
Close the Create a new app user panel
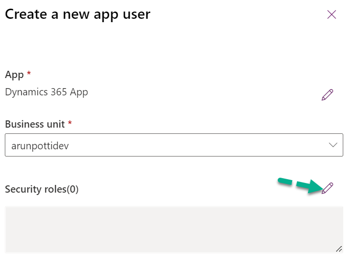coord(332,14)
